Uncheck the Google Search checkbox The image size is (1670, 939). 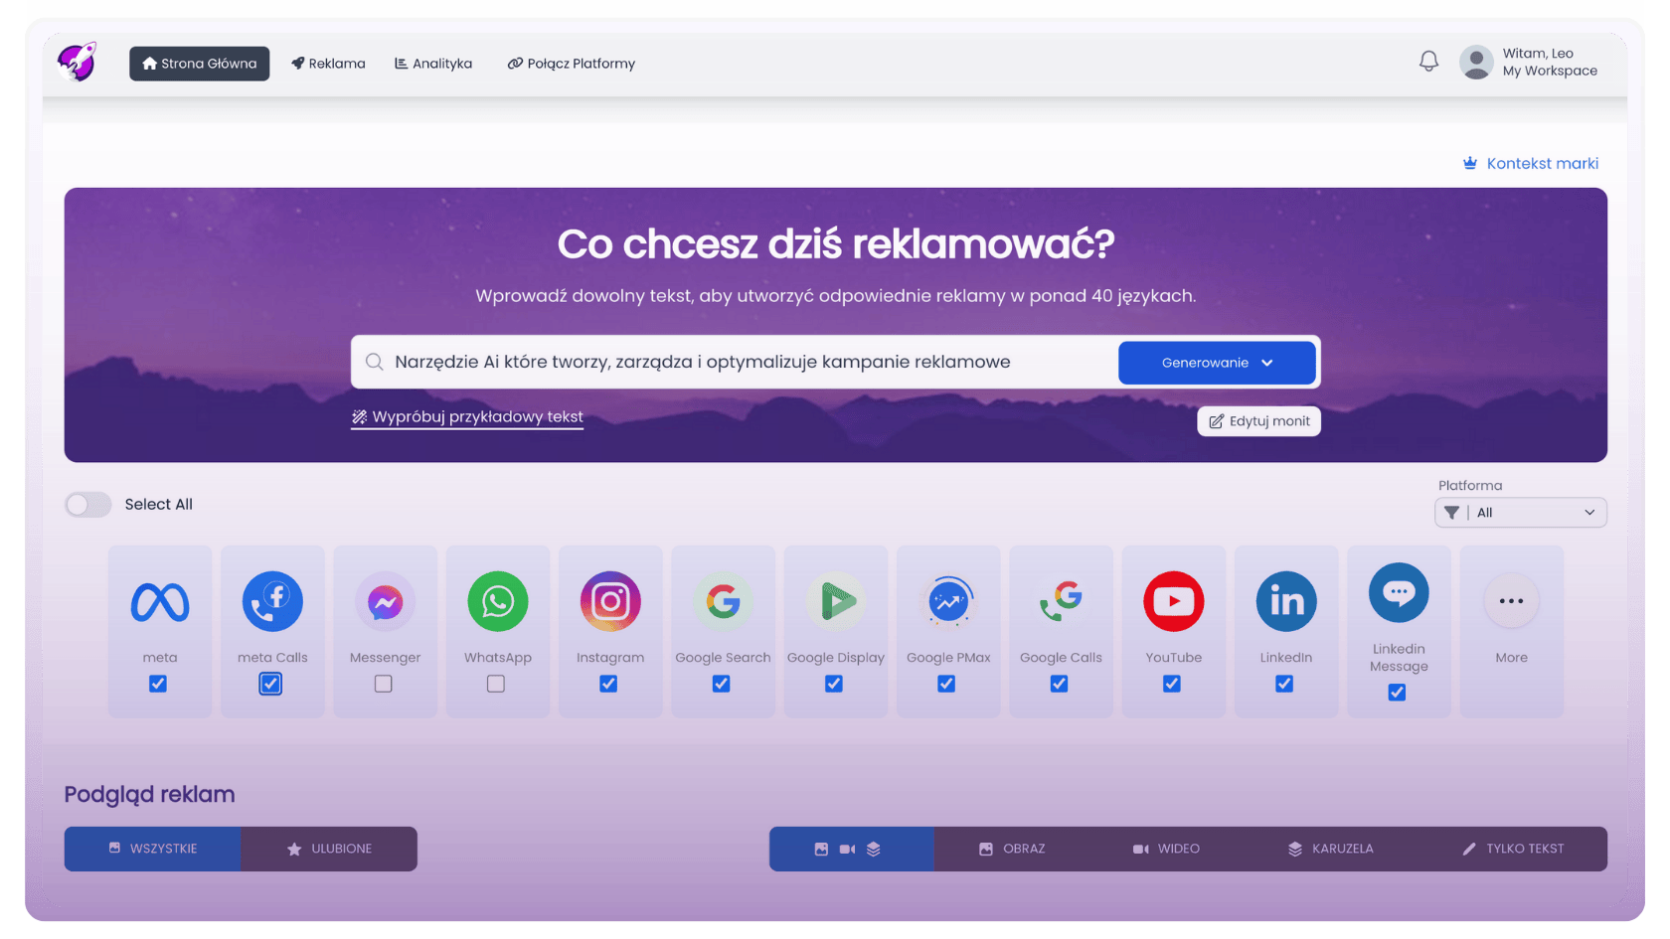(x=722, y=684)
